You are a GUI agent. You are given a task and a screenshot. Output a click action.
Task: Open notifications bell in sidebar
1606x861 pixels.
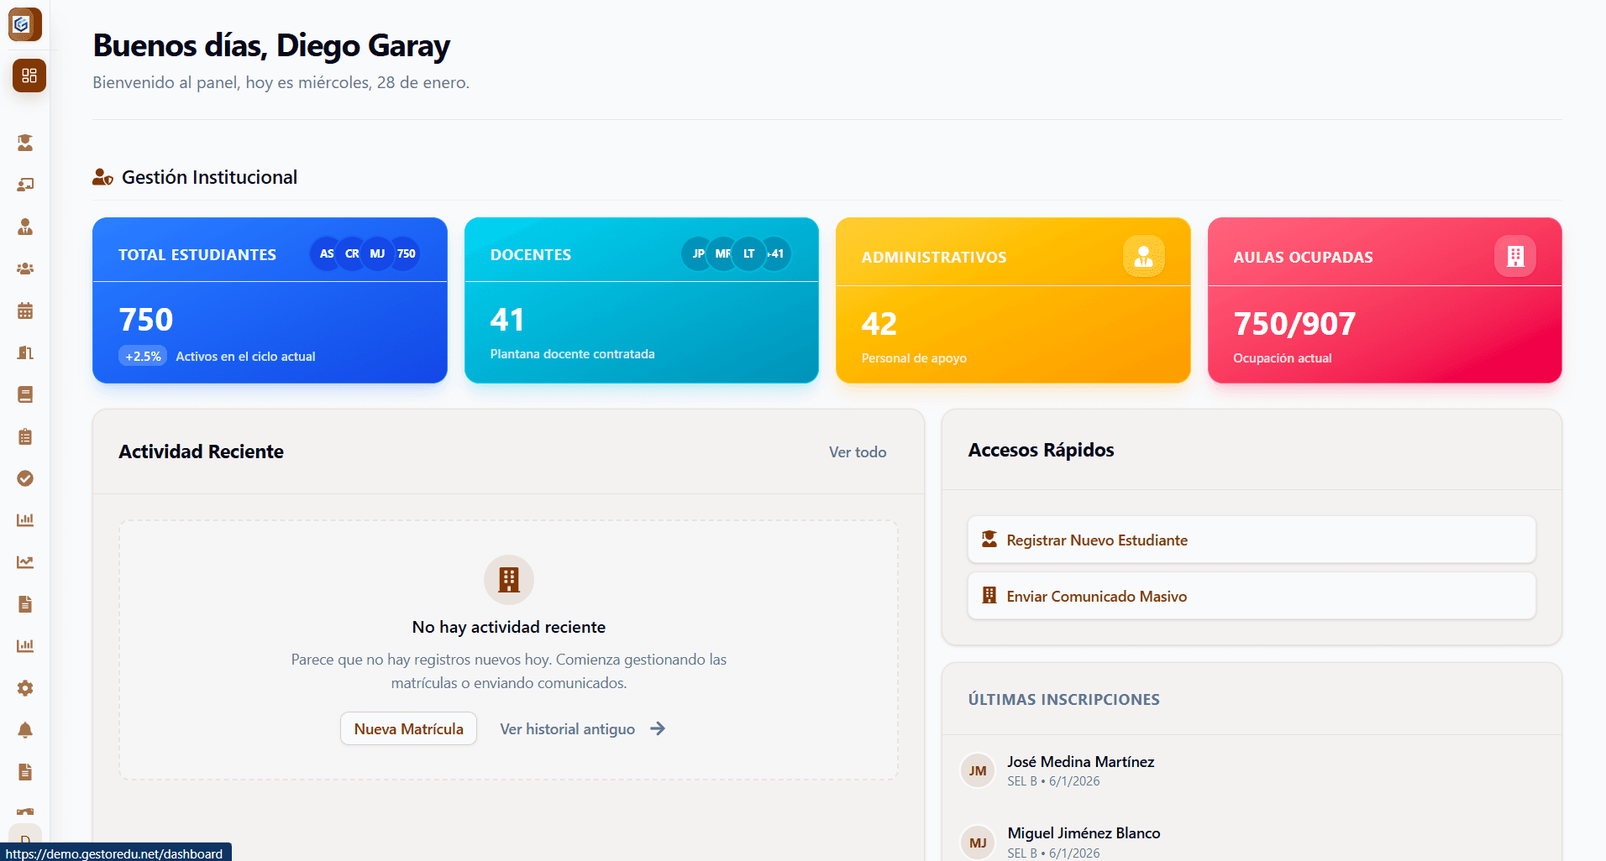point(25,730)
